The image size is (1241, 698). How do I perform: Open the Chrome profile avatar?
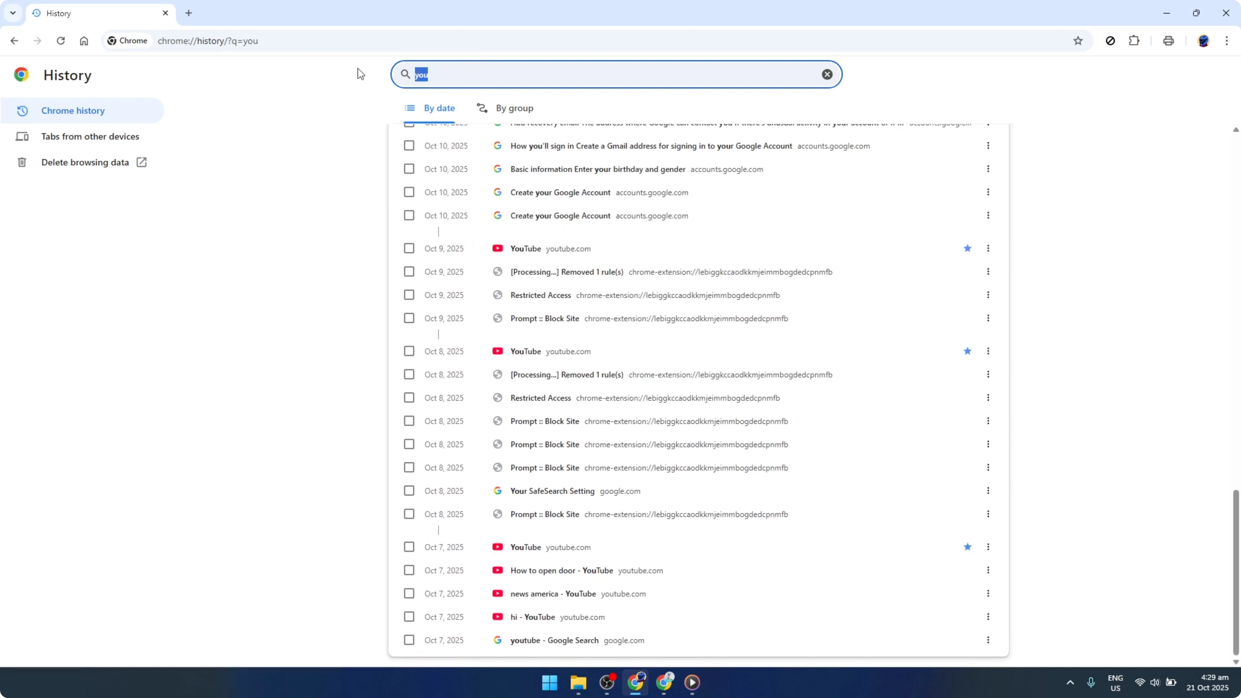pyautogui.click(x=1203, y=41)
